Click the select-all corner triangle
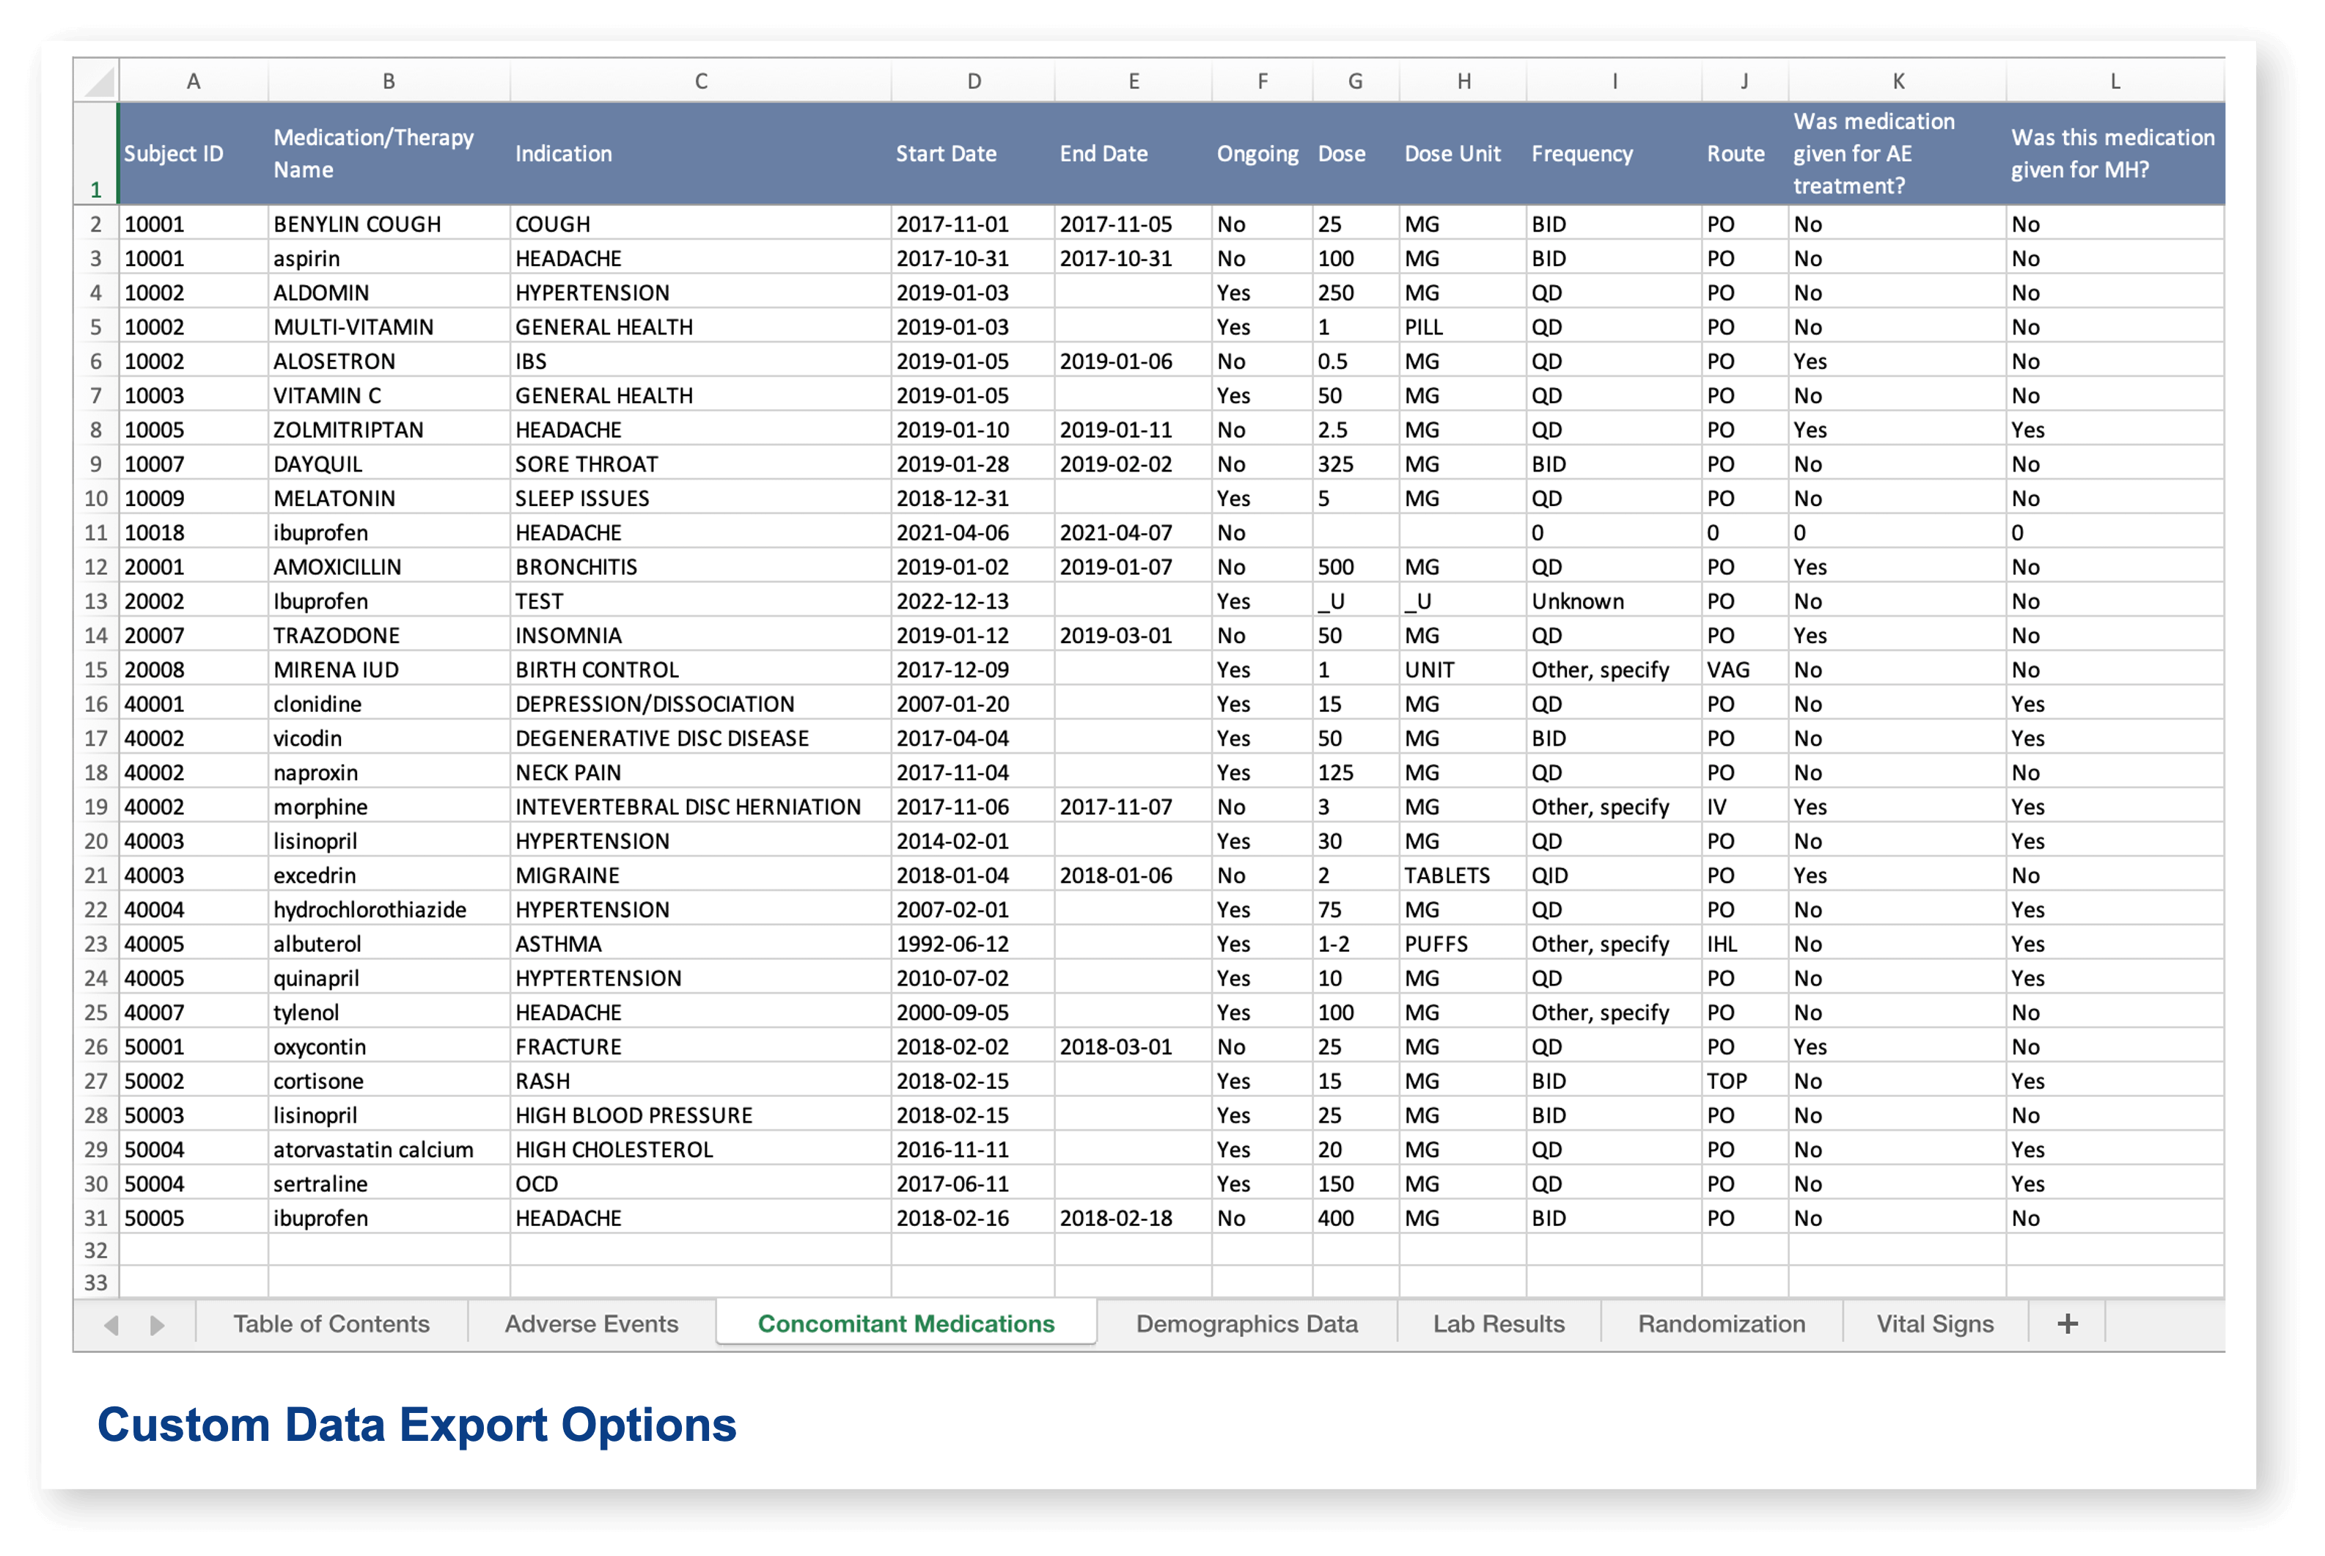Image resolution: width=2325 pixels, height=1556 pixels. click(98, 81)
